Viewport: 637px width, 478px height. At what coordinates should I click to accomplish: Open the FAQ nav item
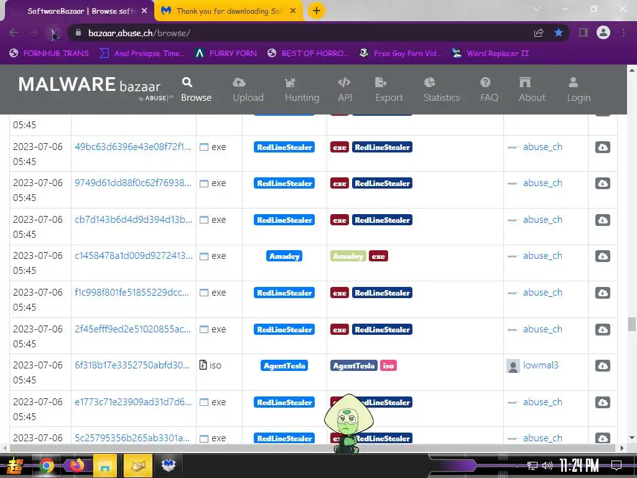(489, 90)
